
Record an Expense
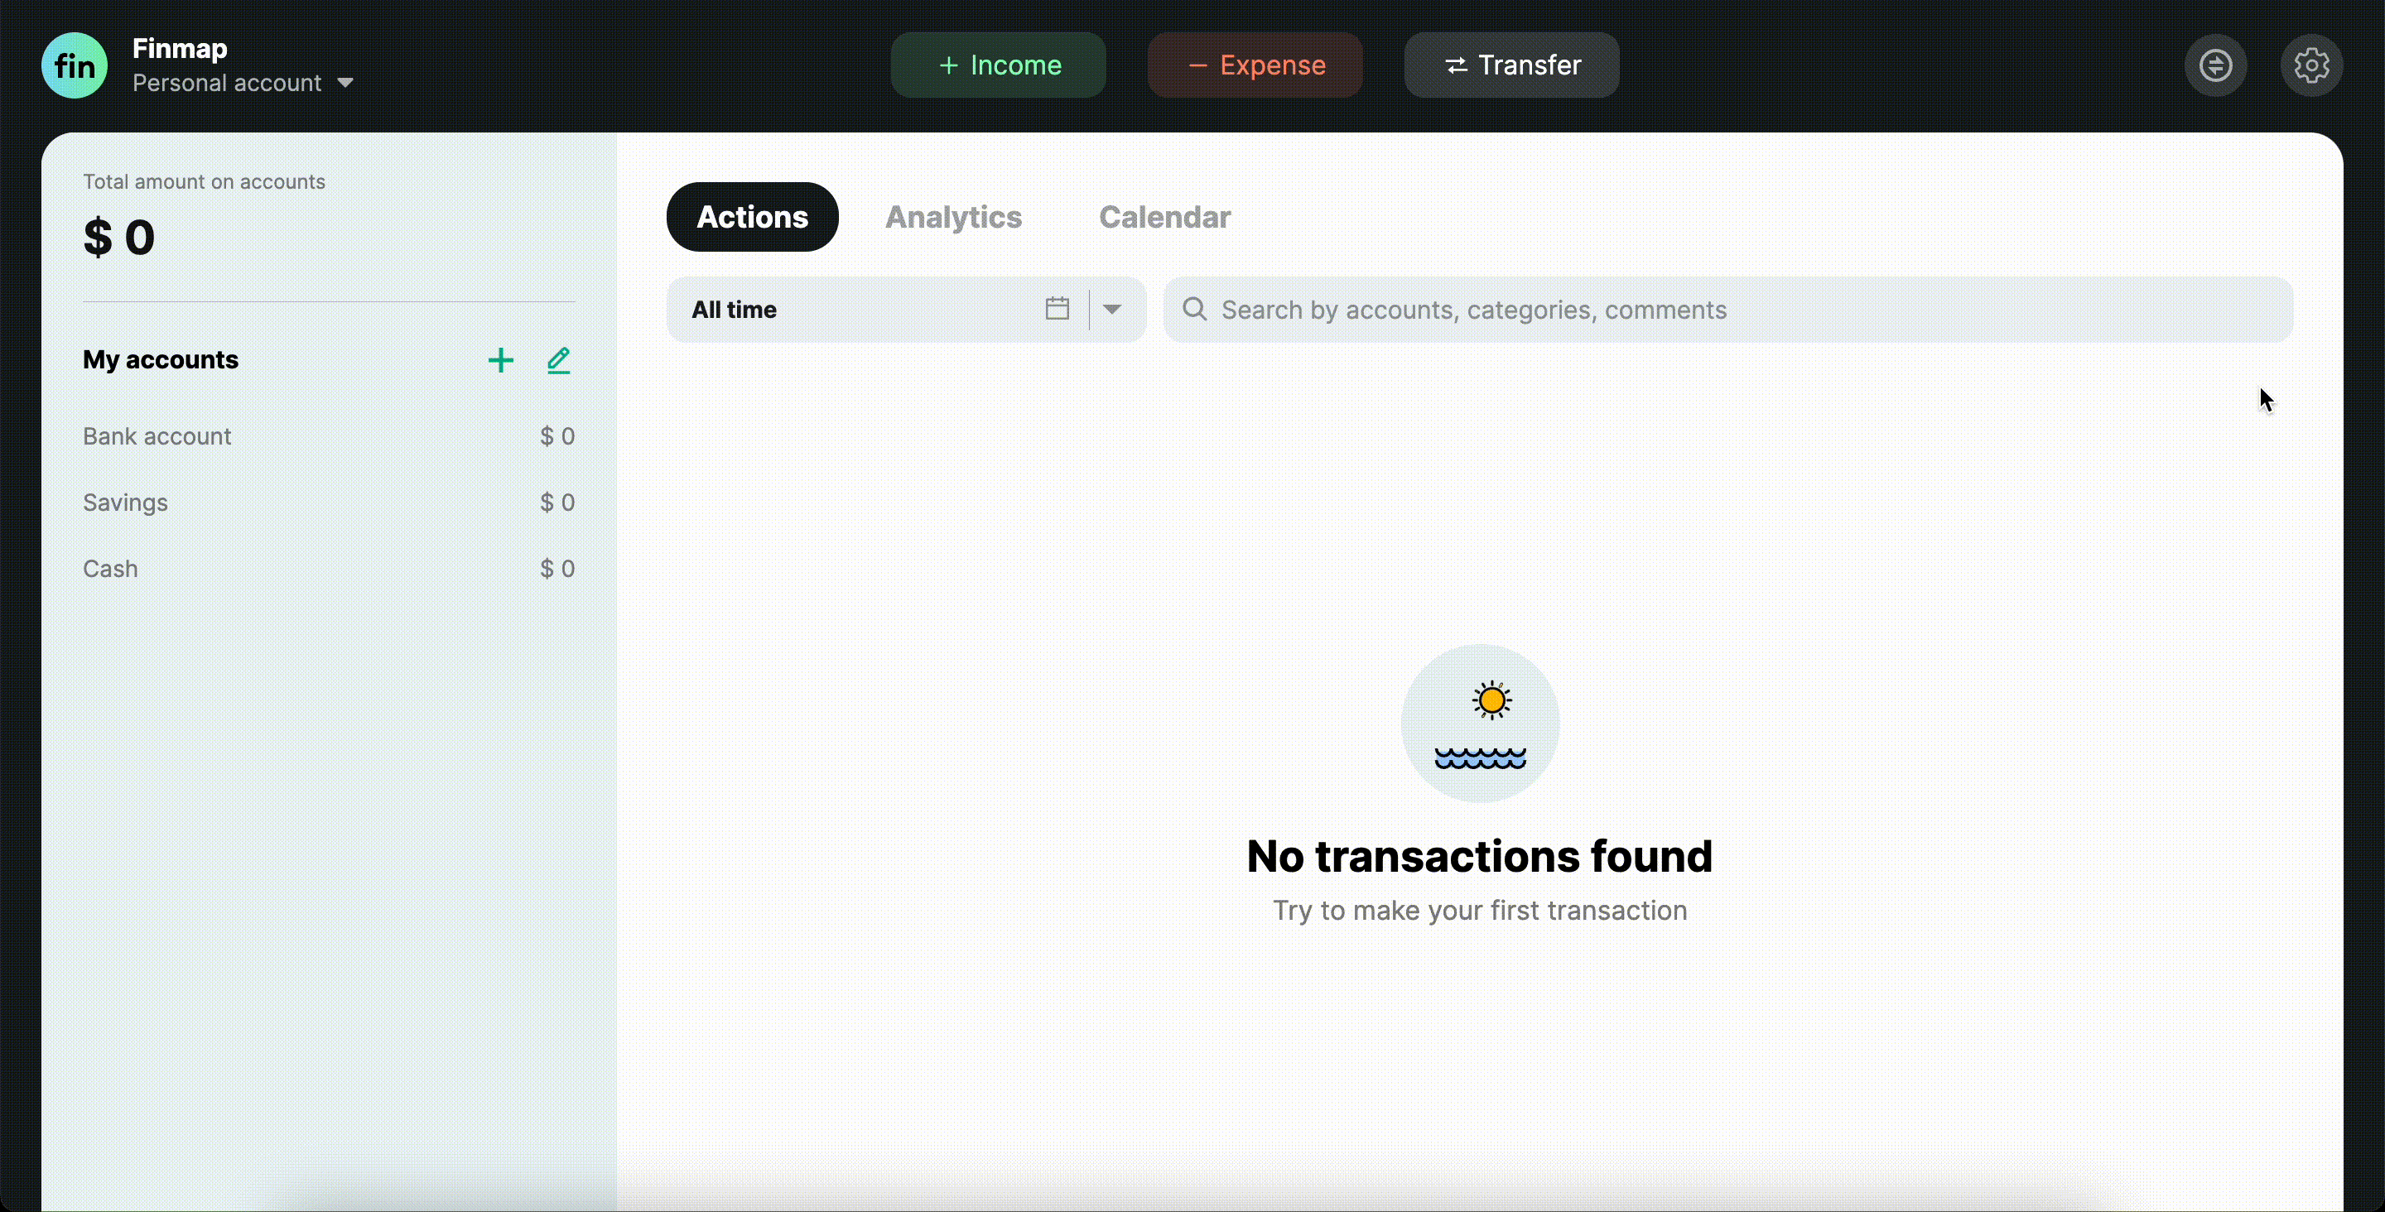1255,65
